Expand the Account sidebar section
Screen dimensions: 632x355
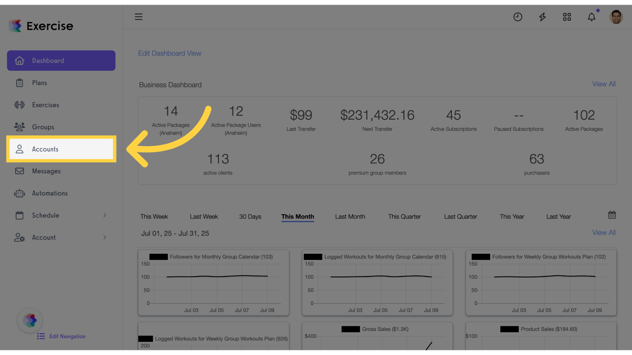[44, 238]
